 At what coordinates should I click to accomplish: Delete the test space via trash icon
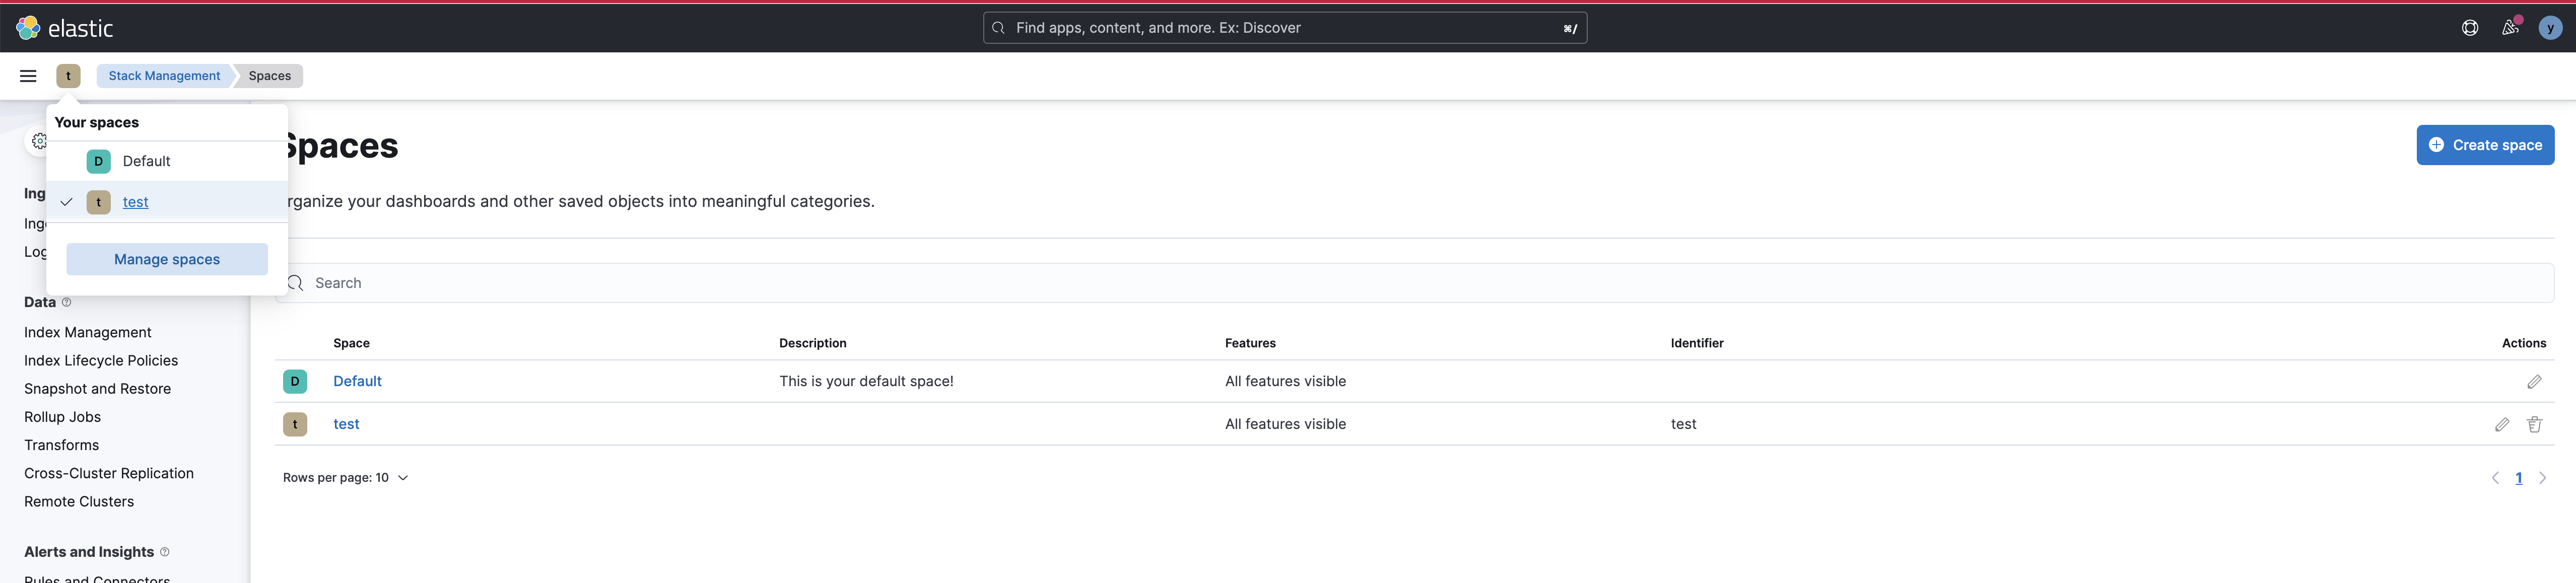click(x=2534, y=425)
